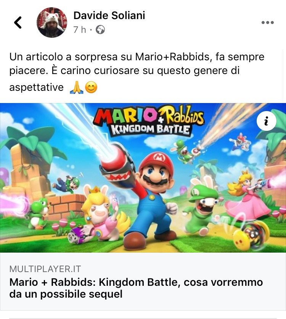
Task: Open the 'cosa vorremmo da un possibile sequel' headline
Action: (x=136, y=288)
